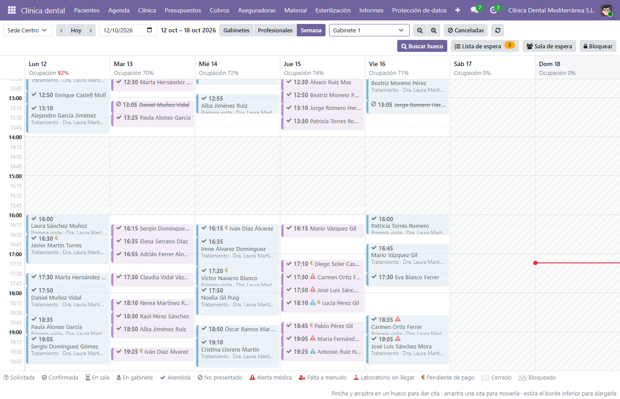
Task: Open 17:30 Eva Blanco Ferrer appointment
Action: pos(408,279)
